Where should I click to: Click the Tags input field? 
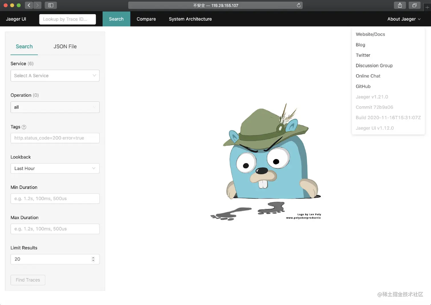point(55,138)
